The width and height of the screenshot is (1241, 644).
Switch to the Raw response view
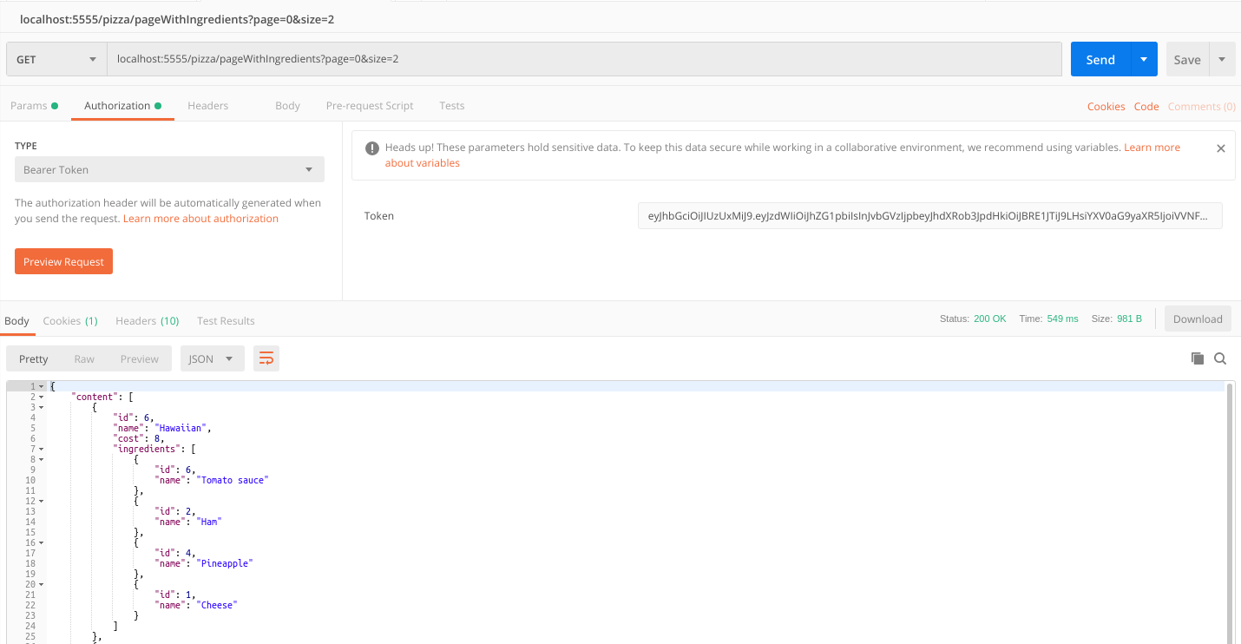pos(84,358)
